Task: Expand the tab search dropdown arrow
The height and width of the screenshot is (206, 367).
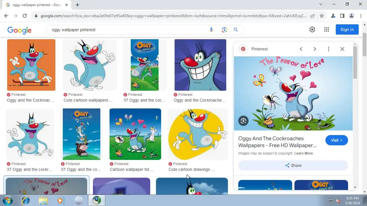Action: [x=321, y=4]
